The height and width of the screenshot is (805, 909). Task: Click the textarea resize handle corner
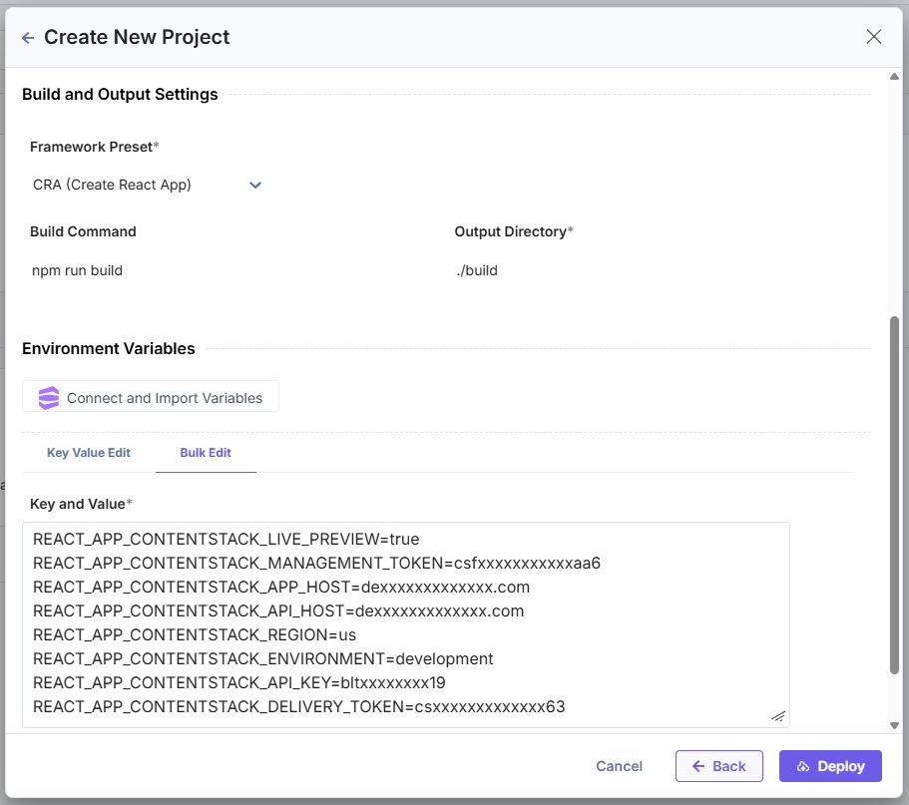point(778,715)
